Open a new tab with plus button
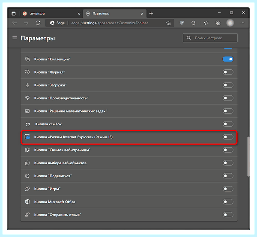 [151, 14]
